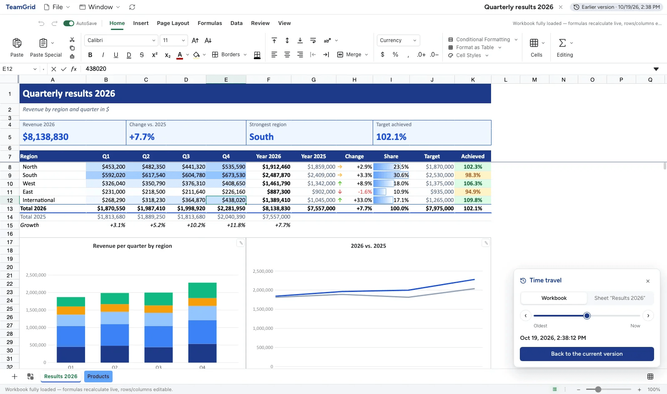Viewport: 667px width, 394px height.
Task: Click the Redo arrow icon
Action: [55, 23]
